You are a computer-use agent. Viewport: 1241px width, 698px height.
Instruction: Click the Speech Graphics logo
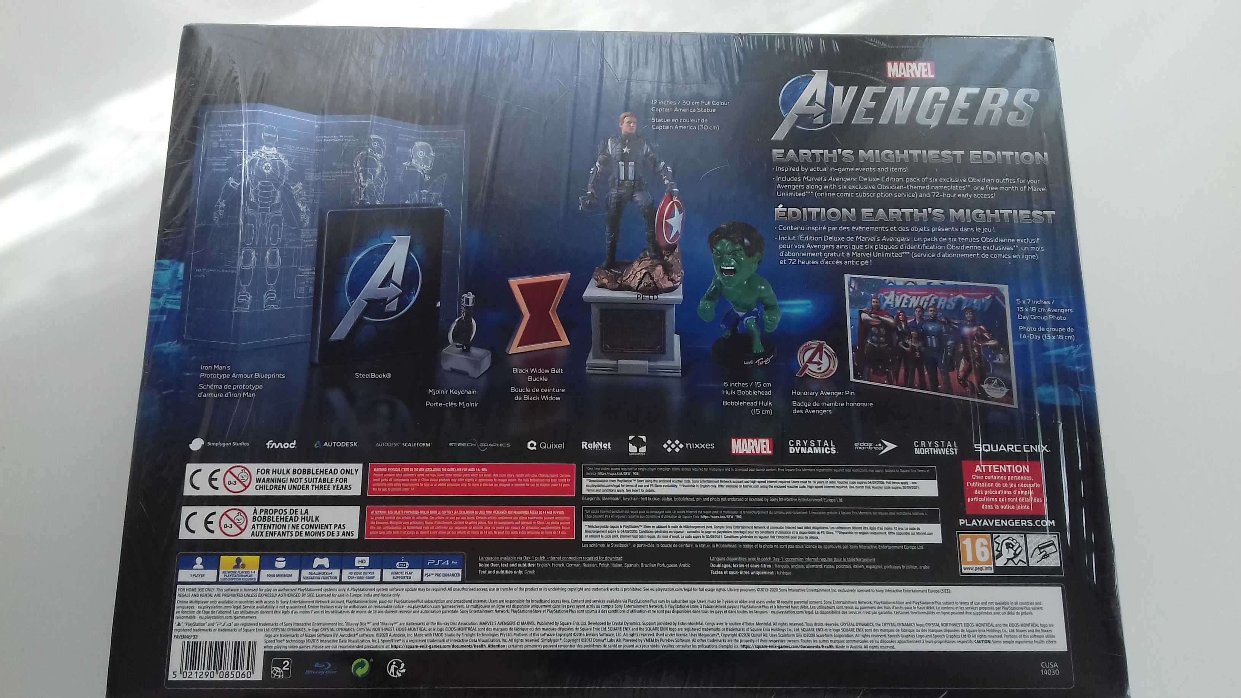tap(479, 445)
